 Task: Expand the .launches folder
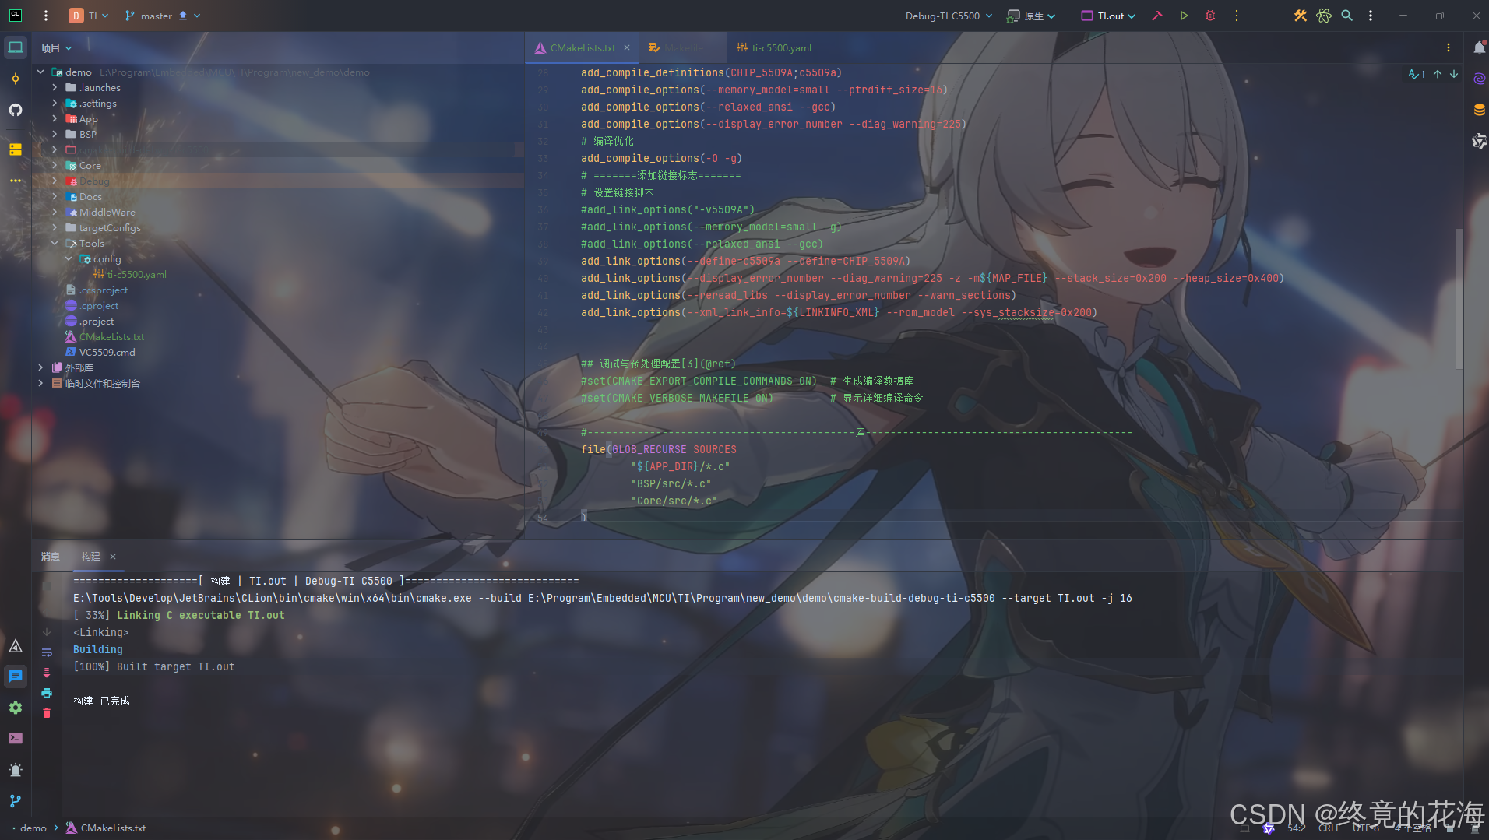(x=55, y=87)
